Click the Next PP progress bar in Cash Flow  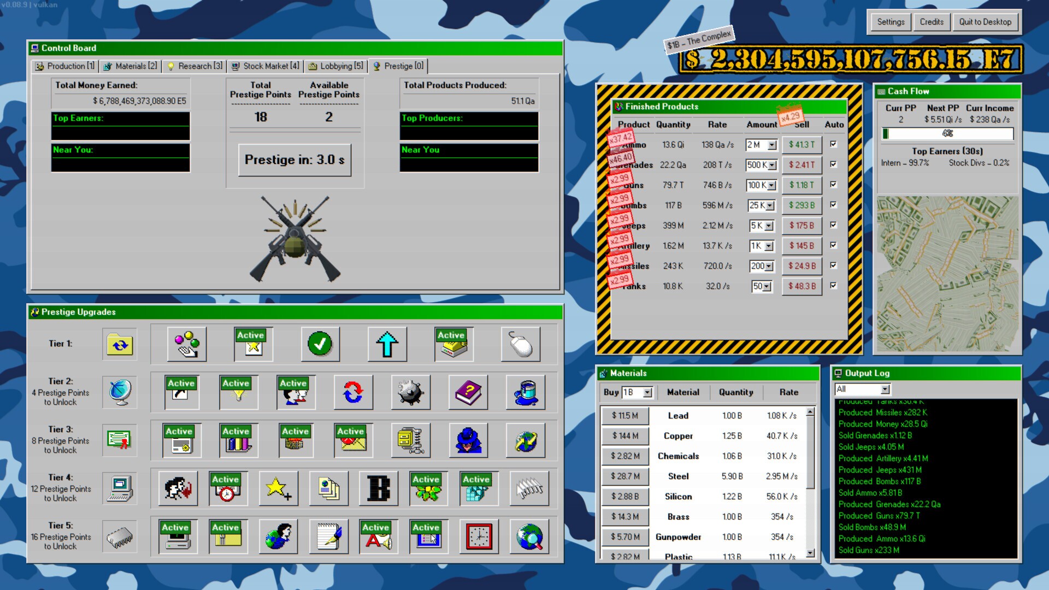tap(948, 133)
